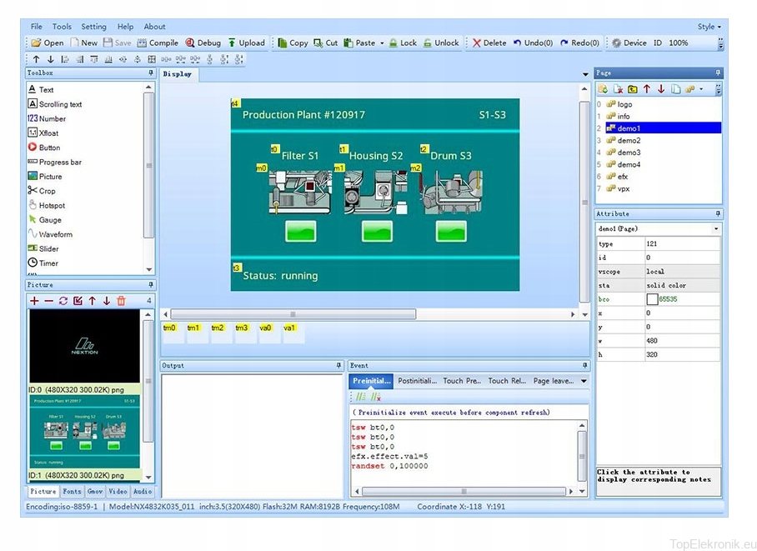This screenshot has height=551, width=757.
Task: Open the Style dropdown in the menu bar
Action: [709, 27]
